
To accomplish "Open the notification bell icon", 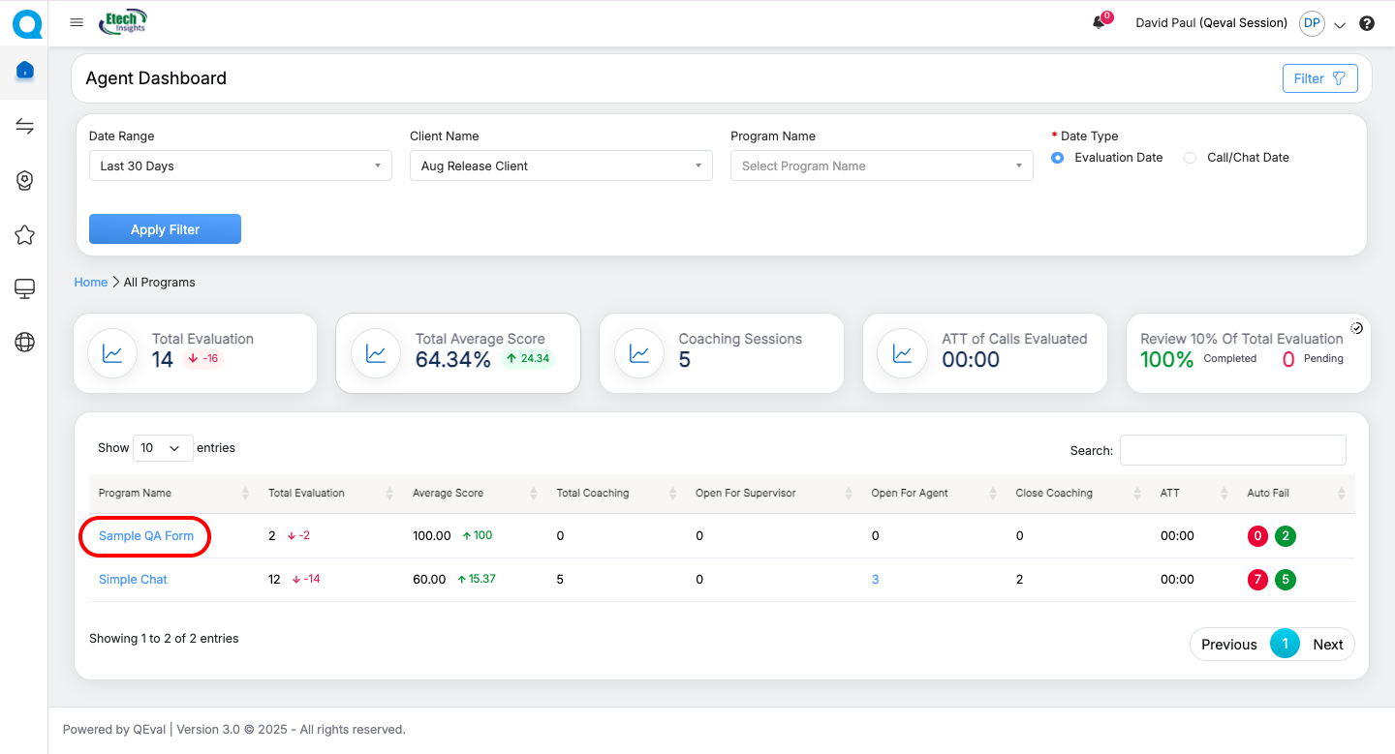I will (1099, 23).
